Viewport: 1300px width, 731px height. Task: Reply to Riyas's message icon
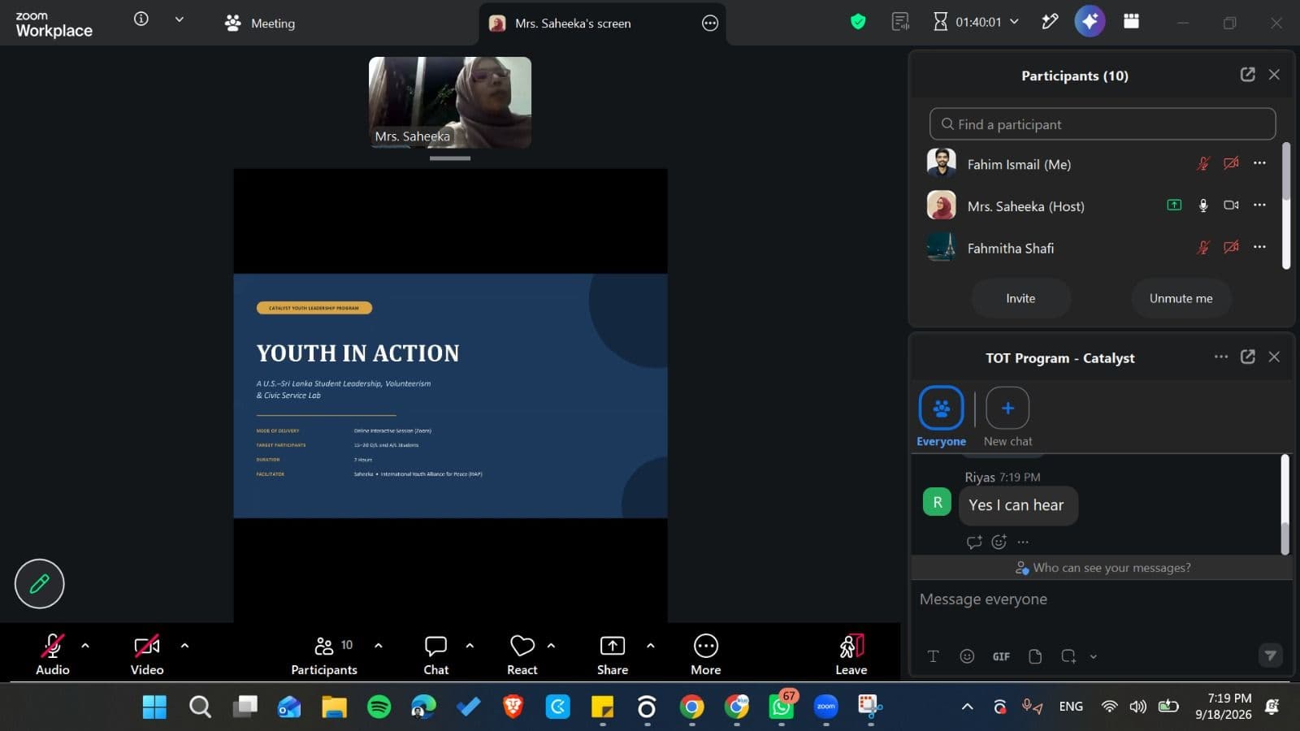(x=974, y=542)
